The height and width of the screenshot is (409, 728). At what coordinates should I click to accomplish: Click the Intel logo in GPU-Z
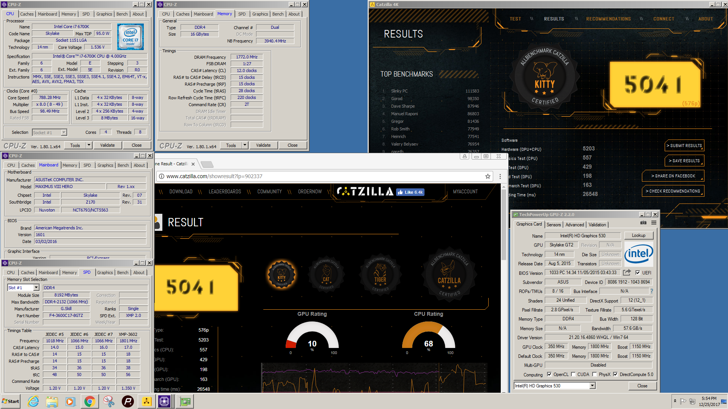click(x=639, y=254)
